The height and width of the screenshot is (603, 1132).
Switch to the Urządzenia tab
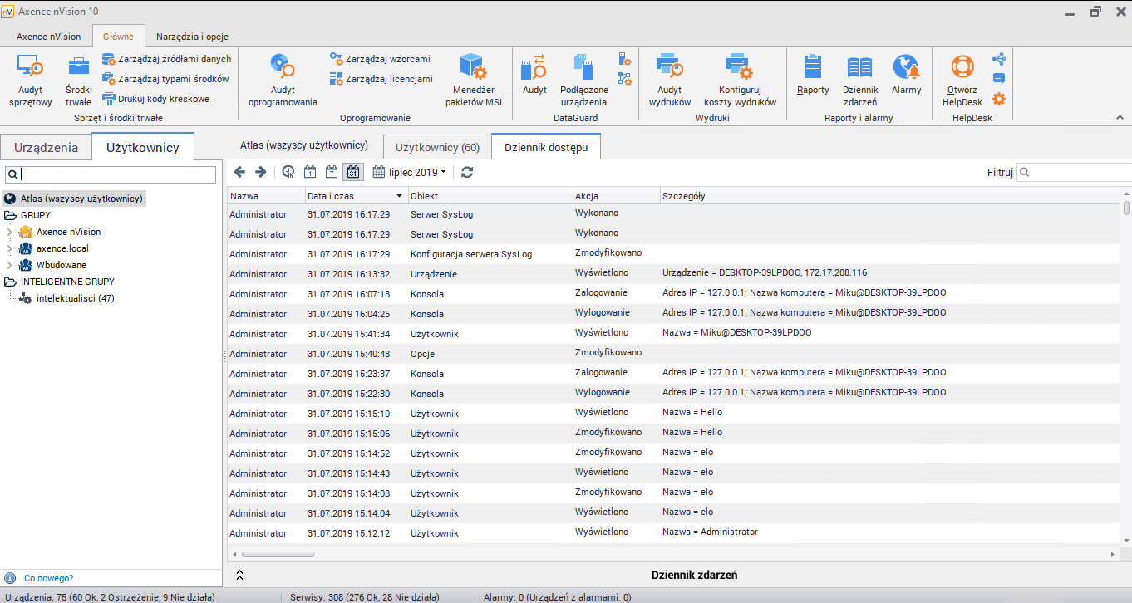tap(47, 147)
